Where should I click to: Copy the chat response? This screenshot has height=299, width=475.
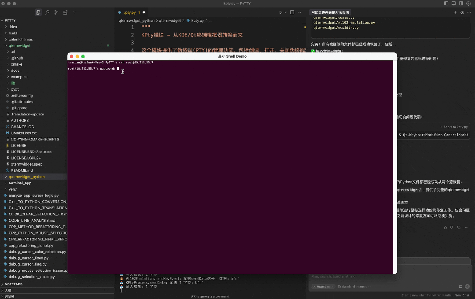point(459,227)
